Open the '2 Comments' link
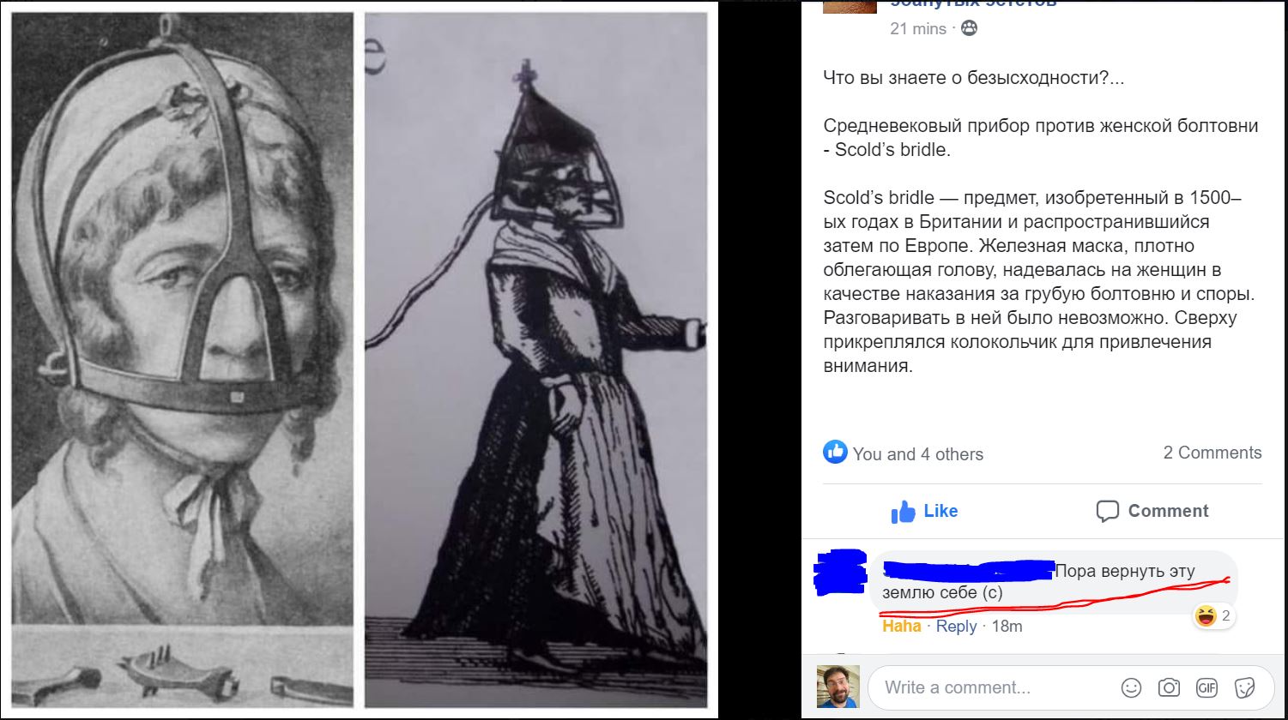 tap(1212, 453)
